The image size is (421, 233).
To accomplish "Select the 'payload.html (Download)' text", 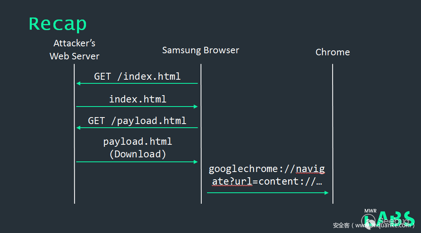I will (x=137, y=148).
